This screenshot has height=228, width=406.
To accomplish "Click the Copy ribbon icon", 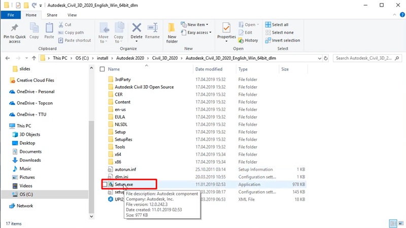I will (34, 28).
